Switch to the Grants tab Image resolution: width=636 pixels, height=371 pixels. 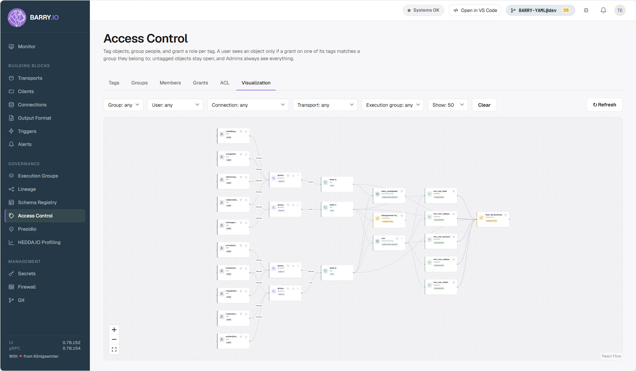coord(200,83)
